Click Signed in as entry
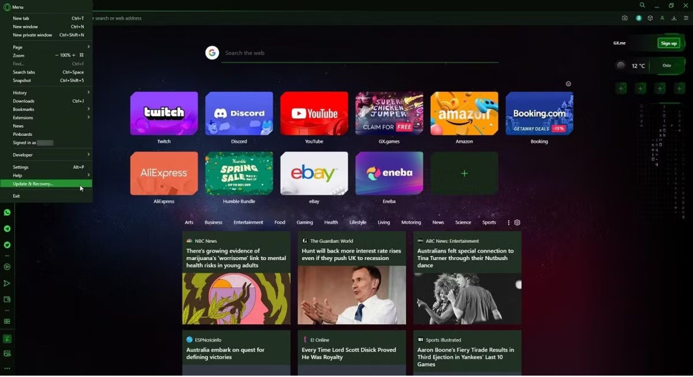Image resolution: width=693 pixels, height=377 pixels. coord(46,143)
